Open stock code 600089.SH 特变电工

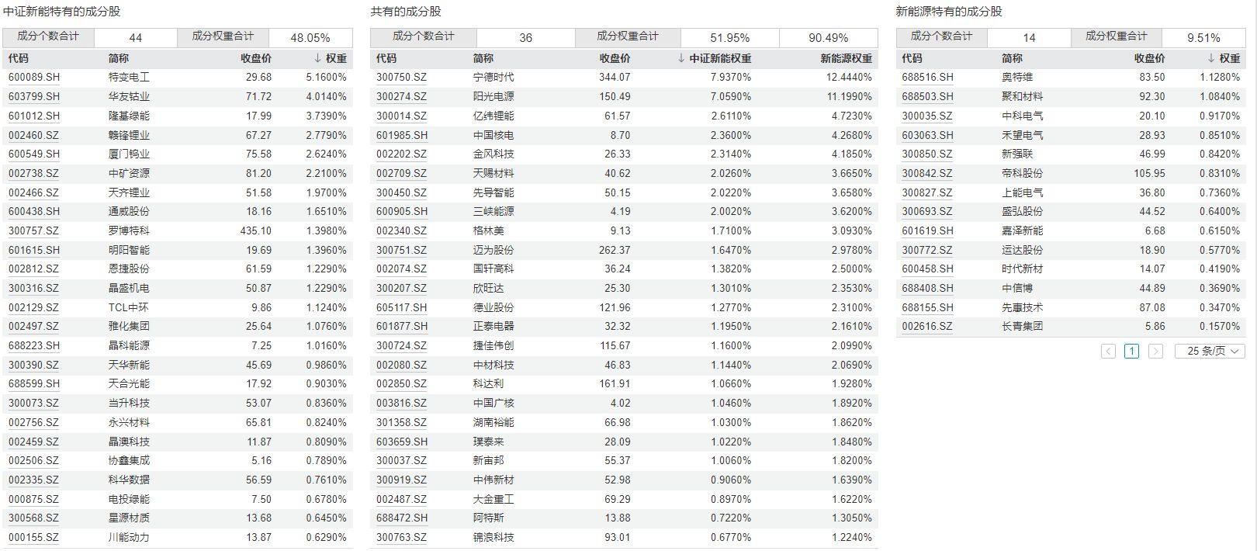pos(34,78)
